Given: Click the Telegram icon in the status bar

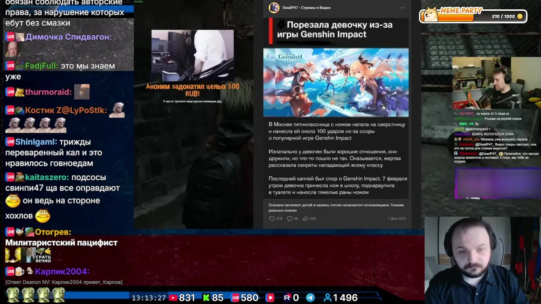Looking at the screenshot, I should (x=310, y=298).
